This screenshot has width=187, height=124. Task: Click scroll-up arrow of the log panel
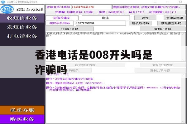[x=183, y=75]
